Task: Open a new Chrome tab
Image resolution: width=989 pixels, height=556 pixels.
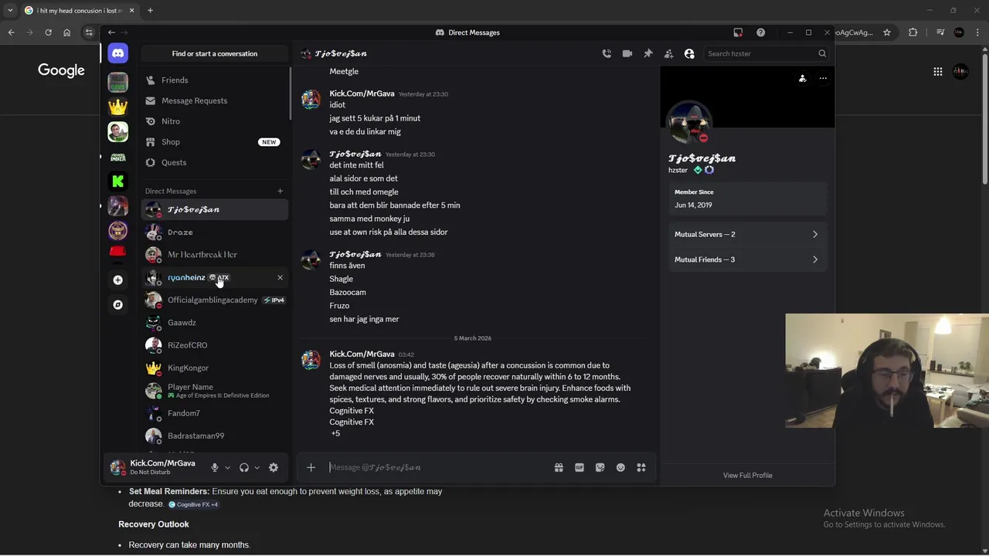Action: pyautogui.click(x=150, y=10)
